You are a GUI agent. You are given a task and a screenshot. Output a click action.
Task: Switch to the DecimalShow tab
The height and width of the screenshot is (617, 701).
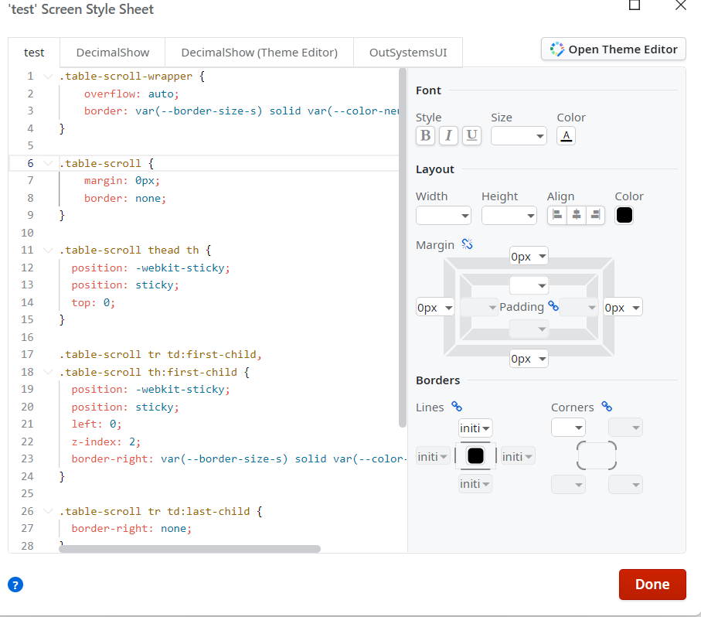coord(112,53)
